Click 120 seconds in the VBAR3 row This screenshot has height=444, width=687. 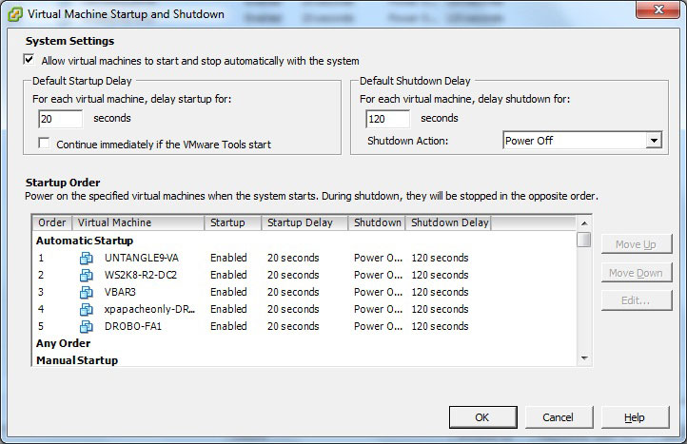click(440, 292)
